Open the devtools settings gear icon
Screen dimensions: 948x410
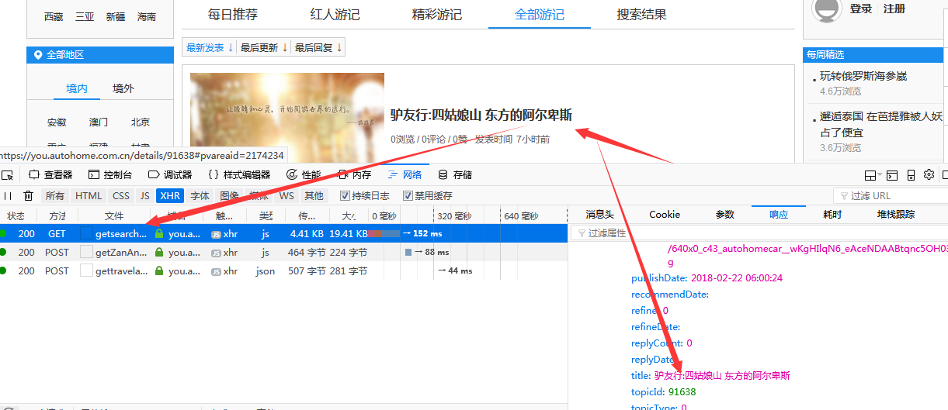928,174
